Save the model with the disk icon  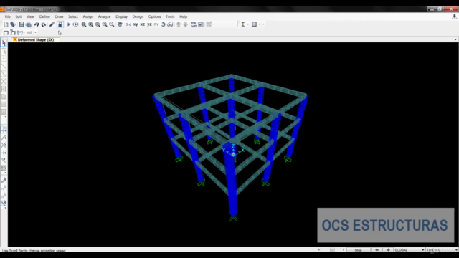(x=22, y=24)
